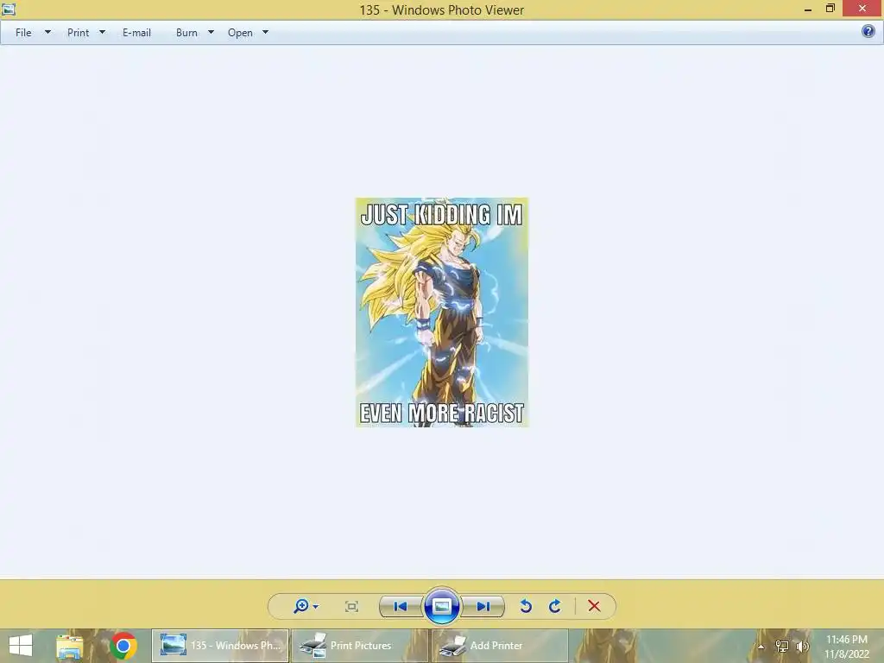Close the Windows Photo Viewer window
This screenshot has width=884, height=663.
[x=862, y=9]
